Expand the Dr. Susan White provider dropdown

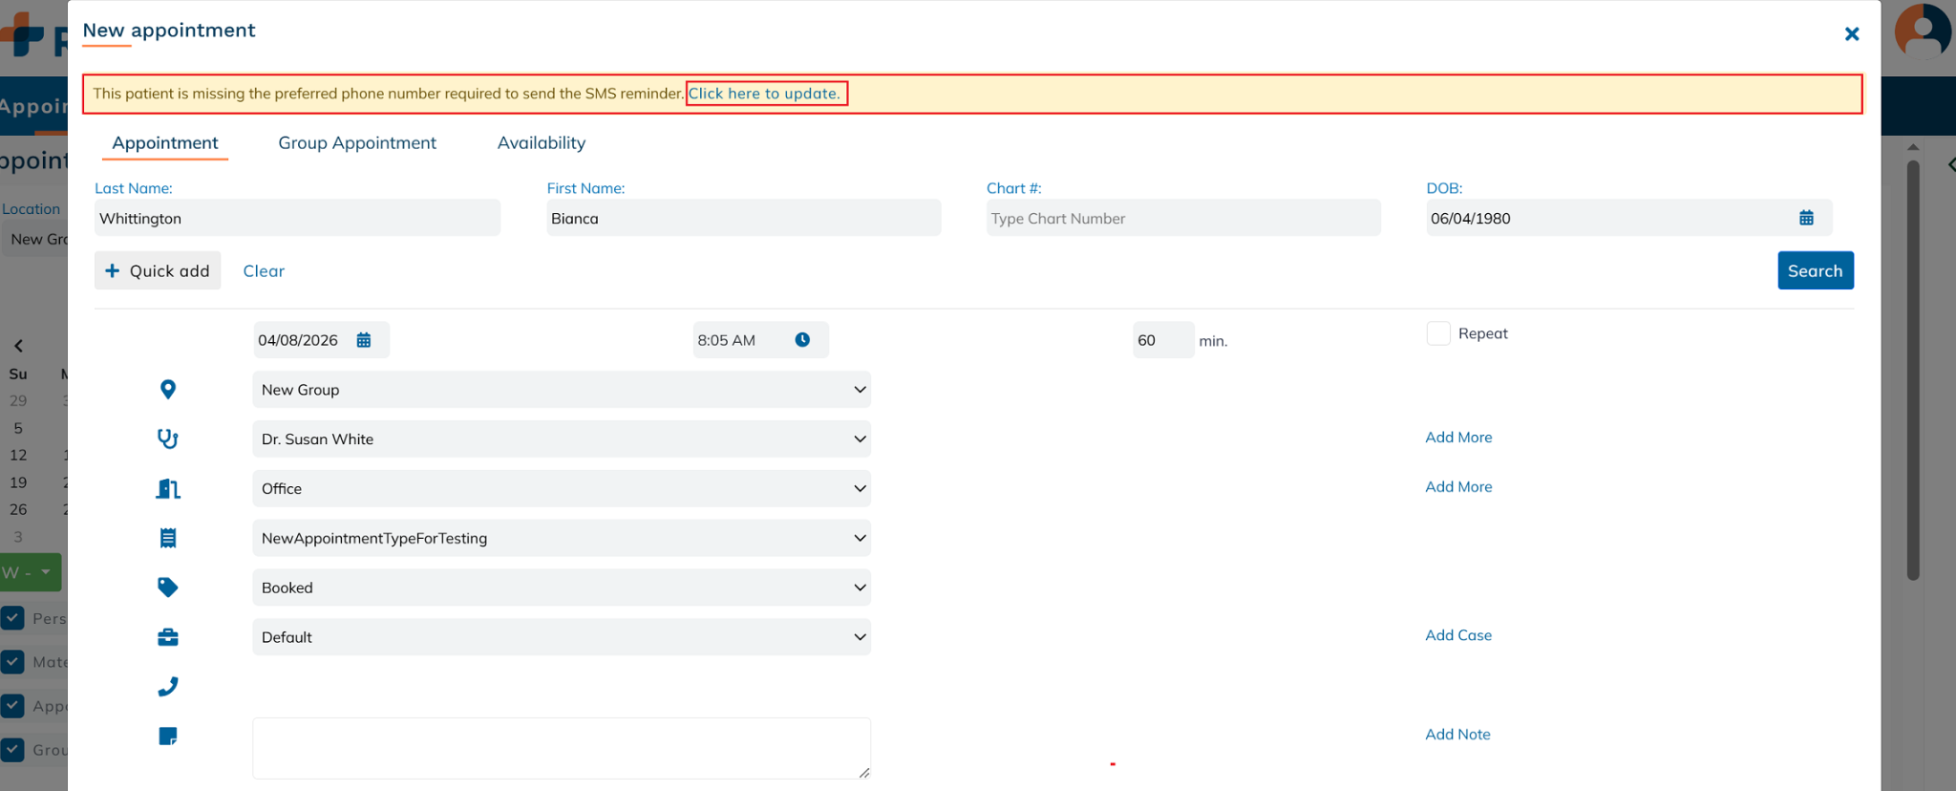click(562, 439)
